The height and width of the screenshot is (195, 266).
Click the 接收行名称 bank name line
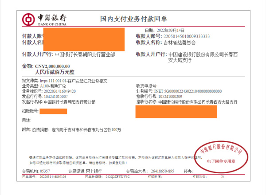(x=187, y=102)
